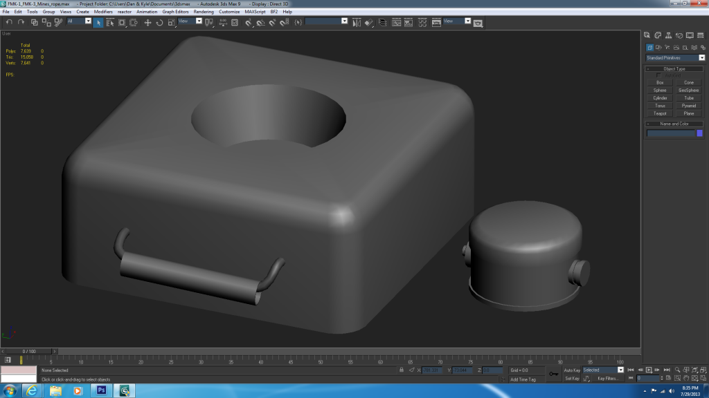Select the Select Object arrow tool
Screen dimensions: 709x398
tap(98, 22)
